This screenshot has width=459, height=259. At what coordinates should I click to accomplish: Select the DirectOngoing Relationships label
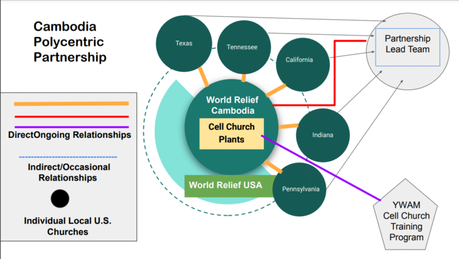[x=69, y=135]
